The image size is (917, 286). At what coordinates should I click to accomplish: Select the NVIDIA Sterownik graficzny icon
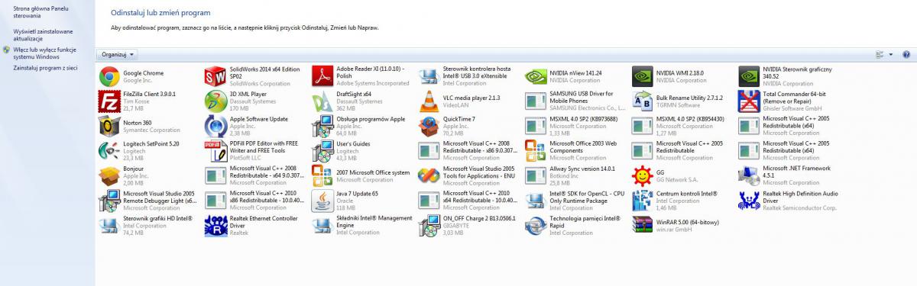(x=749, y=76)
